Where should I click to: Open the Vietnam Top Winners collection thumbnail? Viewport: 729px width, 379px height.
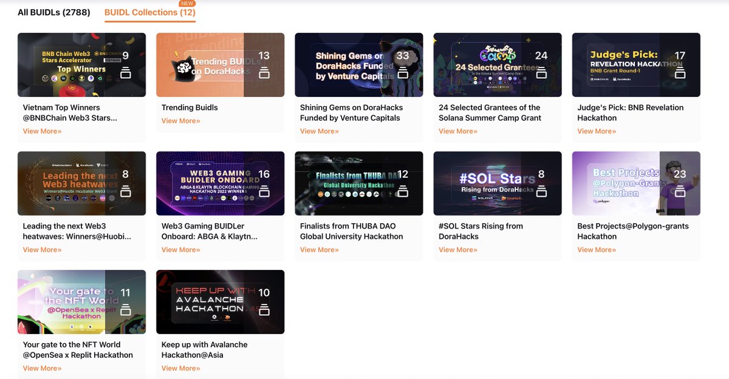point(81,64)
